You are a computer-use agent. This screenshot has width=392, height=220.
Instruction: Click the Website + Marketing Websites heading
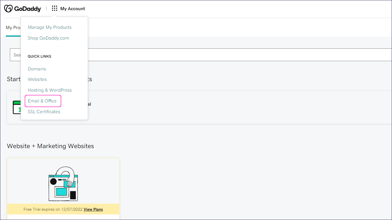coord(50,146)
